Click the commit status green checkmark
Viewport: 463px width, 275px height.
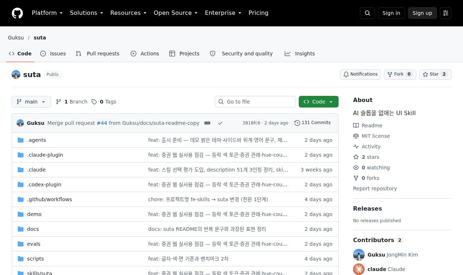220,123
